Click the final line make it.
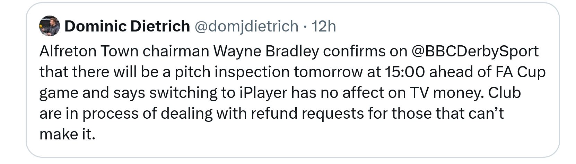 (67, 134)
